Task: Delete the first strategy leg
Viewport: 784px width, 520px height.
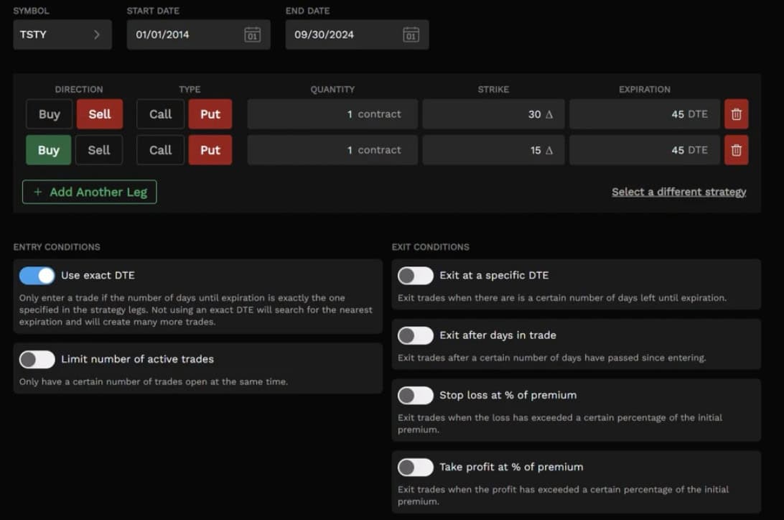Action: [736, 113]
